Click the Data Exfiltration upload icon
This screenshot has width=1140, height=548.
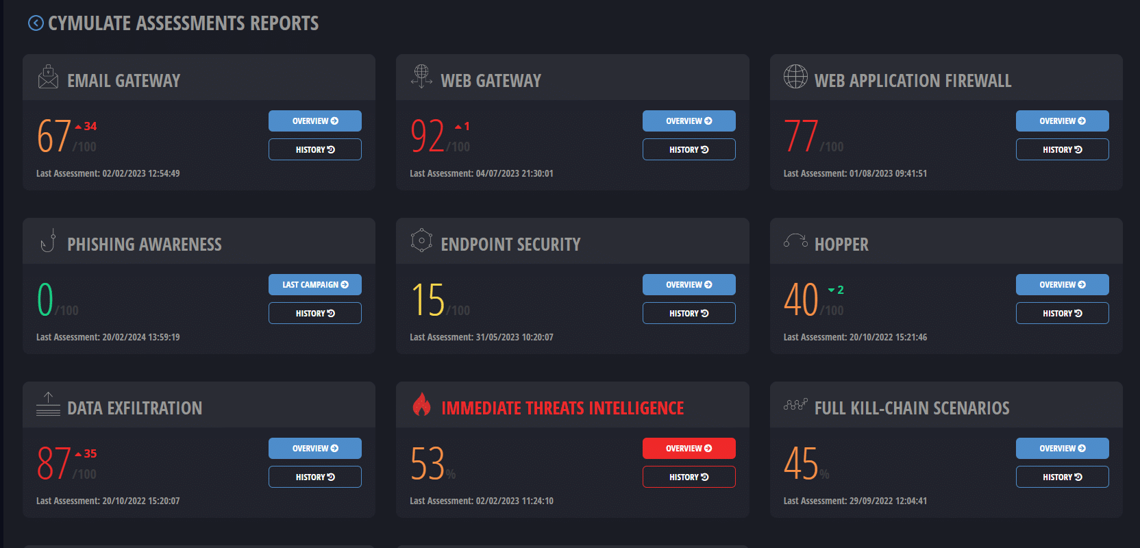48,404
